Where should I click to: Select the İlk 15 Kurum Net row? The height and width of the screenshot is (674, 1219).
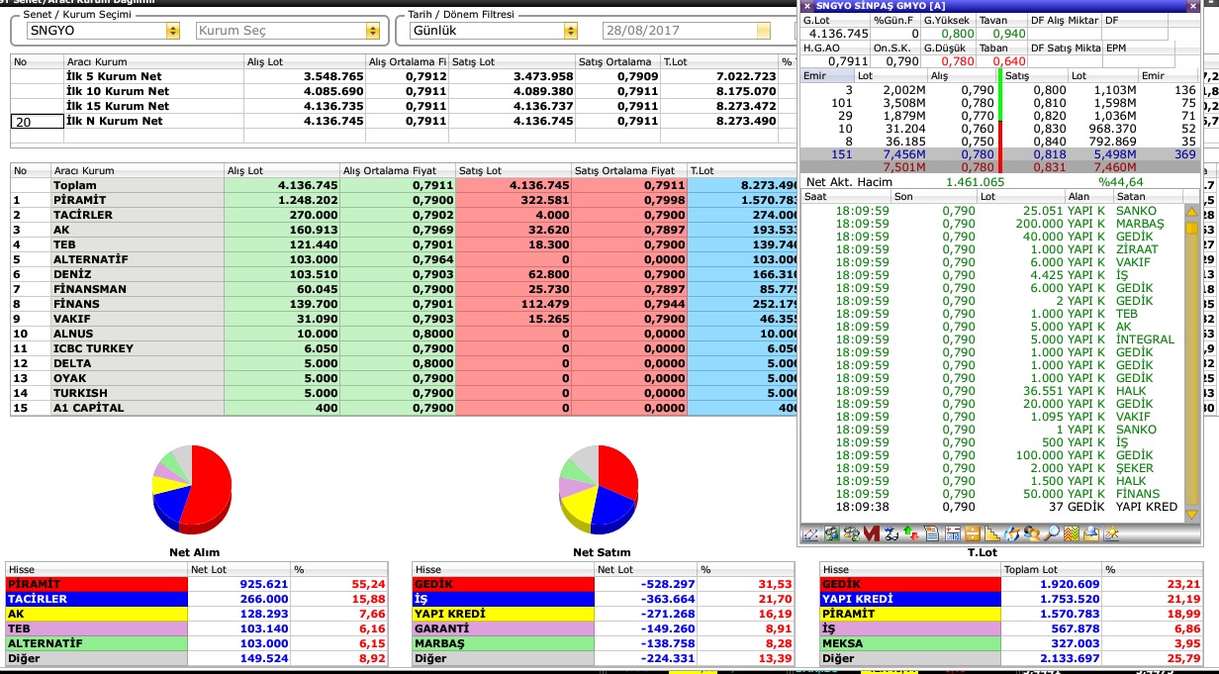click(404, 106)
